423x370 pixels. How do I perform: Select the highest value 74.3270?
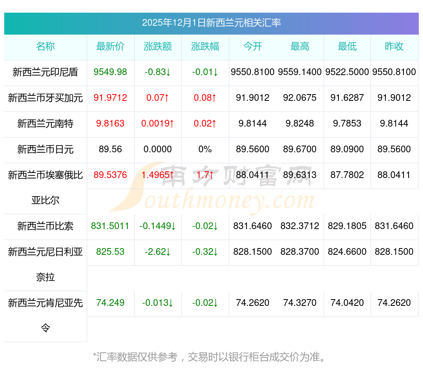(300, 303)
